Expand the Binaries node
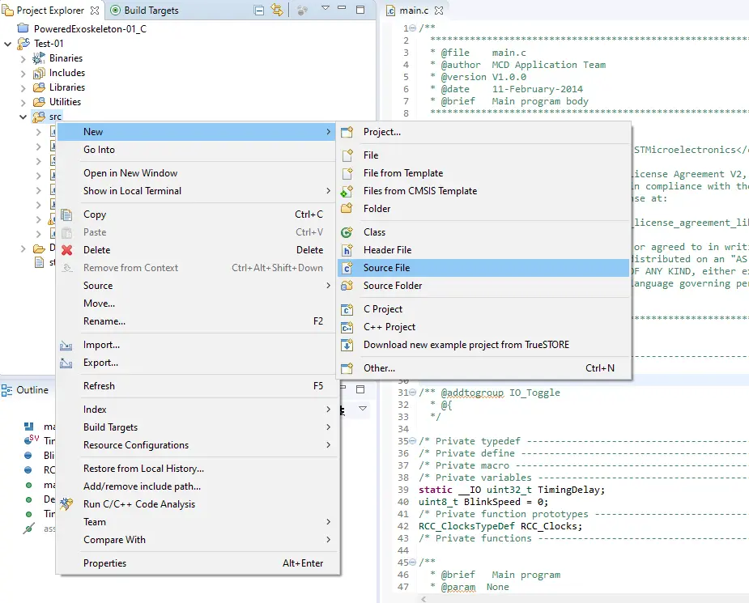Viewport: 749px width, 603px height. (23, 59)
